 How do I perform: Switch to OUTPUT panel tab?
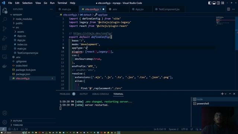[84, 94]
